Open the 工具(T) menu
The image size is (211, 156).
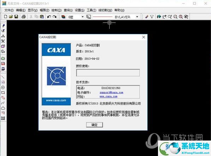92,10
